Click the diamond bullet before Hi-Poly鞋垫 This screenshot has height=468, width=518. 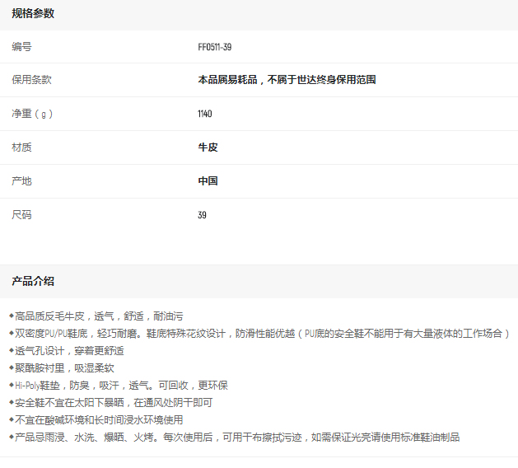[12, 385]
